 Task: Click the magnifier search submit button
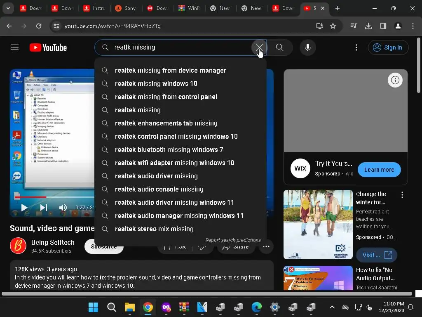[280, 47]
